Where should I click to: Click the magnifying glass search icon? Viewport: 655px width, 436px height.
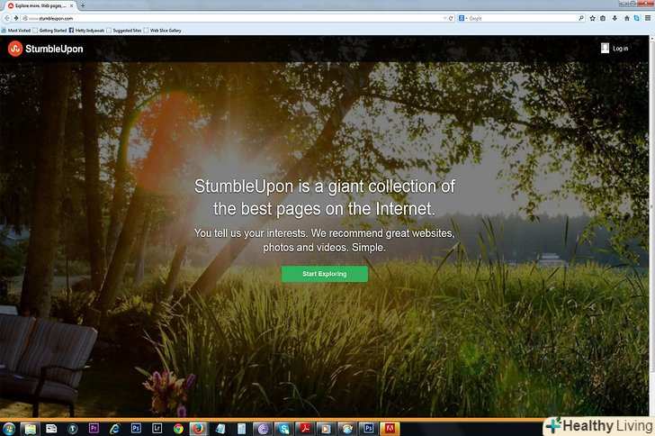581,18
